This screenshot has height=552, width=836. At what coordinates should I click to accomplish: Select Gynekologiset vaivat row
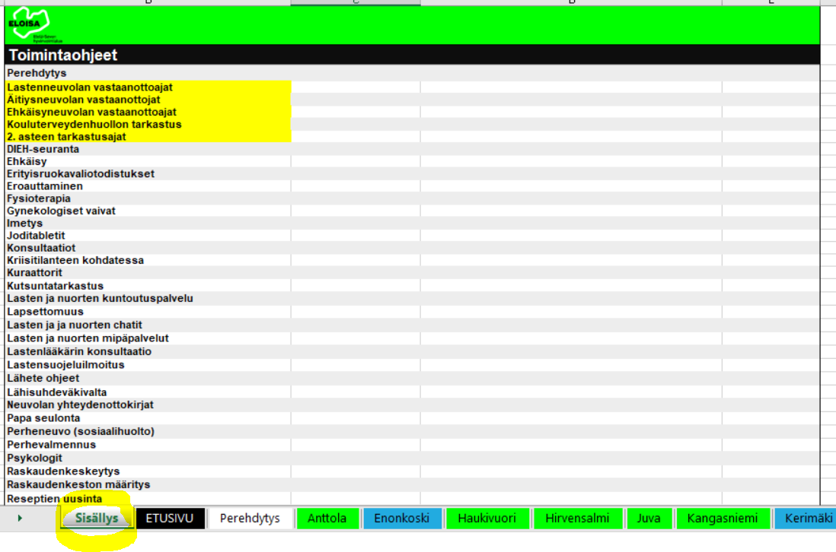click(x=61, y=211)
